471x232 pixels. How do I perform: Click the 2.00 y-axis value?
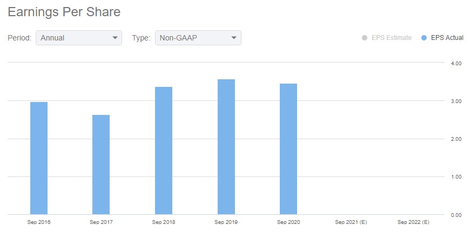click(x=457, y=139)
